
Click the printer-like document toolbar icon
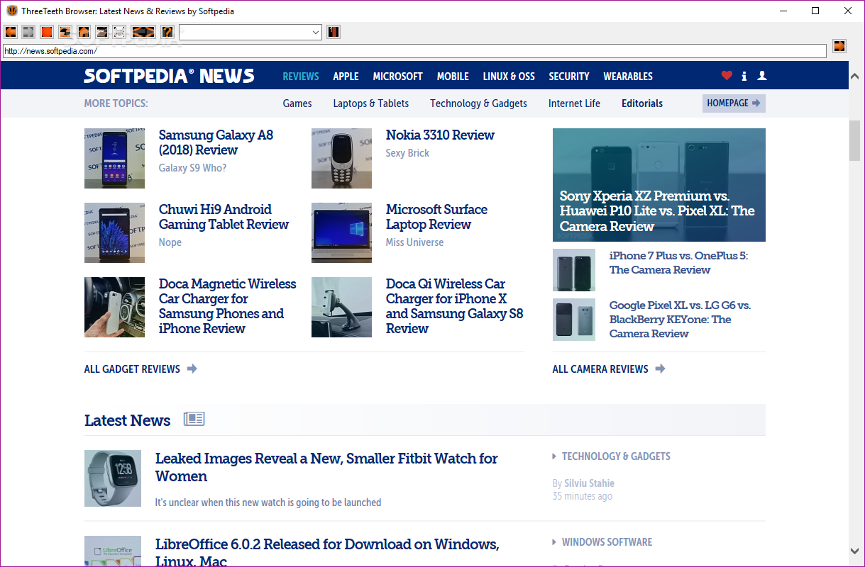[x=120, y=32]
